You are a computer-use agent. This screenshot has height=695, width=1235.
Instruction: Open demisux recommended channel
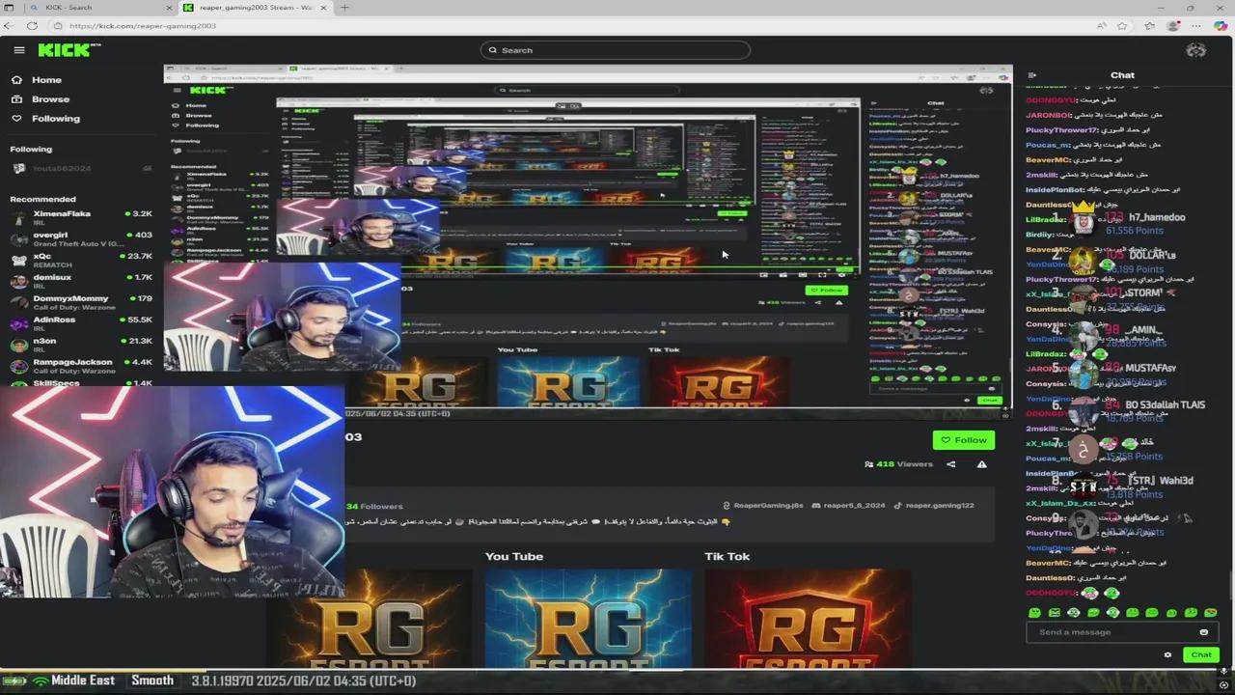[x=81, y=282]
